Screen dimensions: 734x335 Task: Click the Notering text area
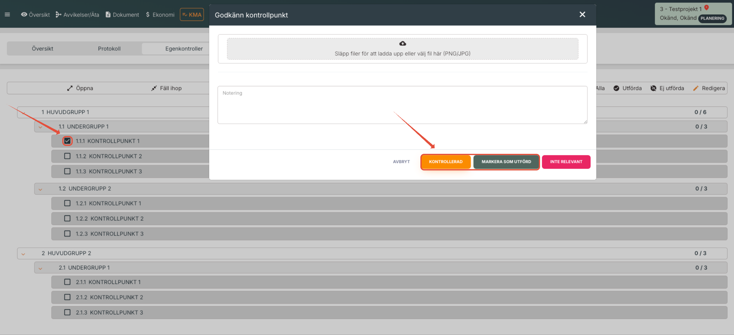click(x=402, y=105)
